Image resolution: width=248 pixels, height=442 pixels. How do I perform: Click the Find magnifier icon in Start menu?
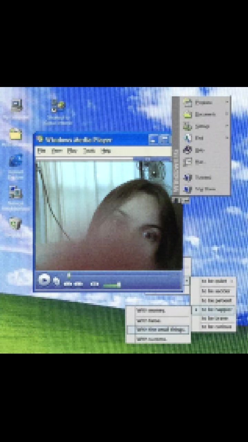click(x=188, y=138)
